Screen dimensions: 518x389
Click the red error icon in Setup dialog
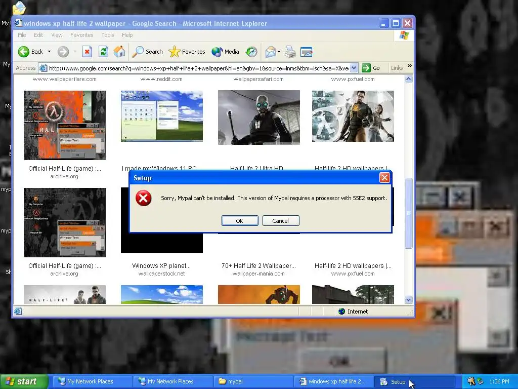pyautogui.click(x=143, y=198)
